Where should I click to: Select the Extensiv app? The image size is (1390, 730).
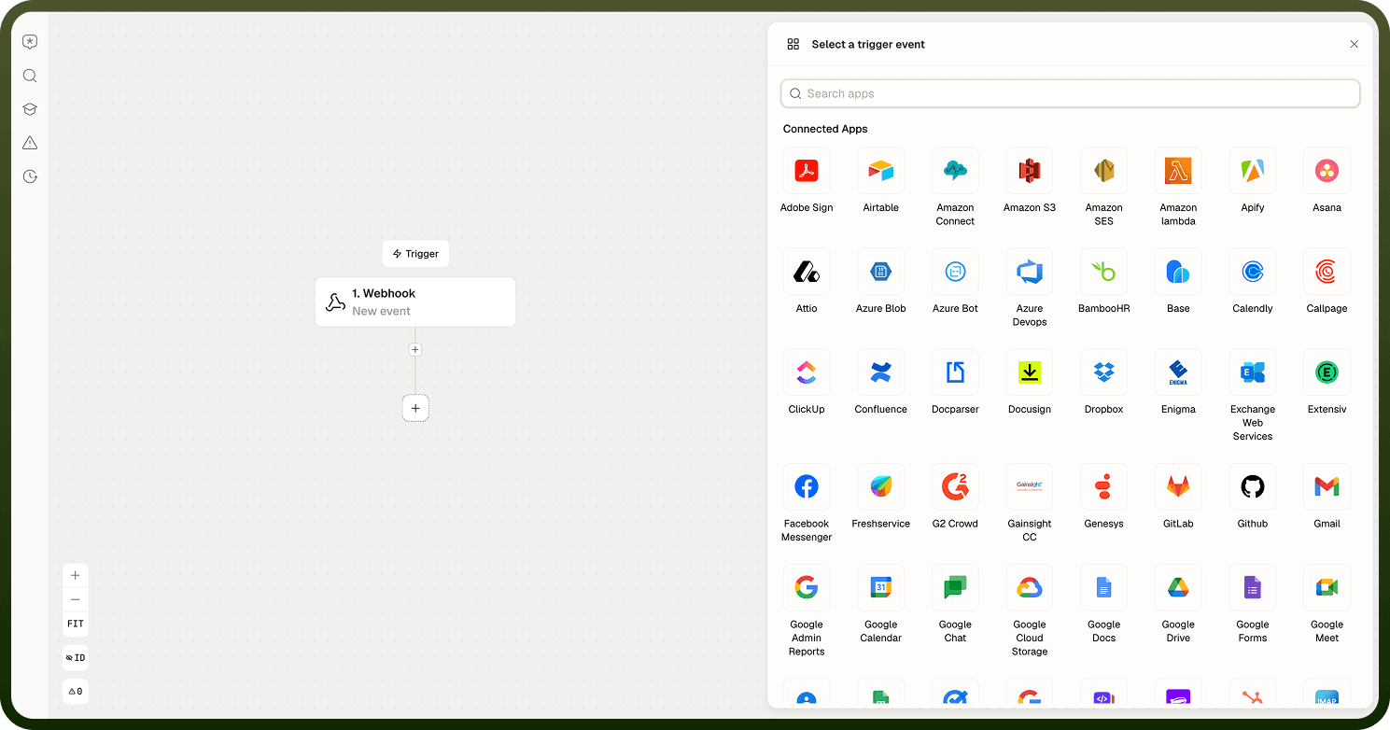1327,372
